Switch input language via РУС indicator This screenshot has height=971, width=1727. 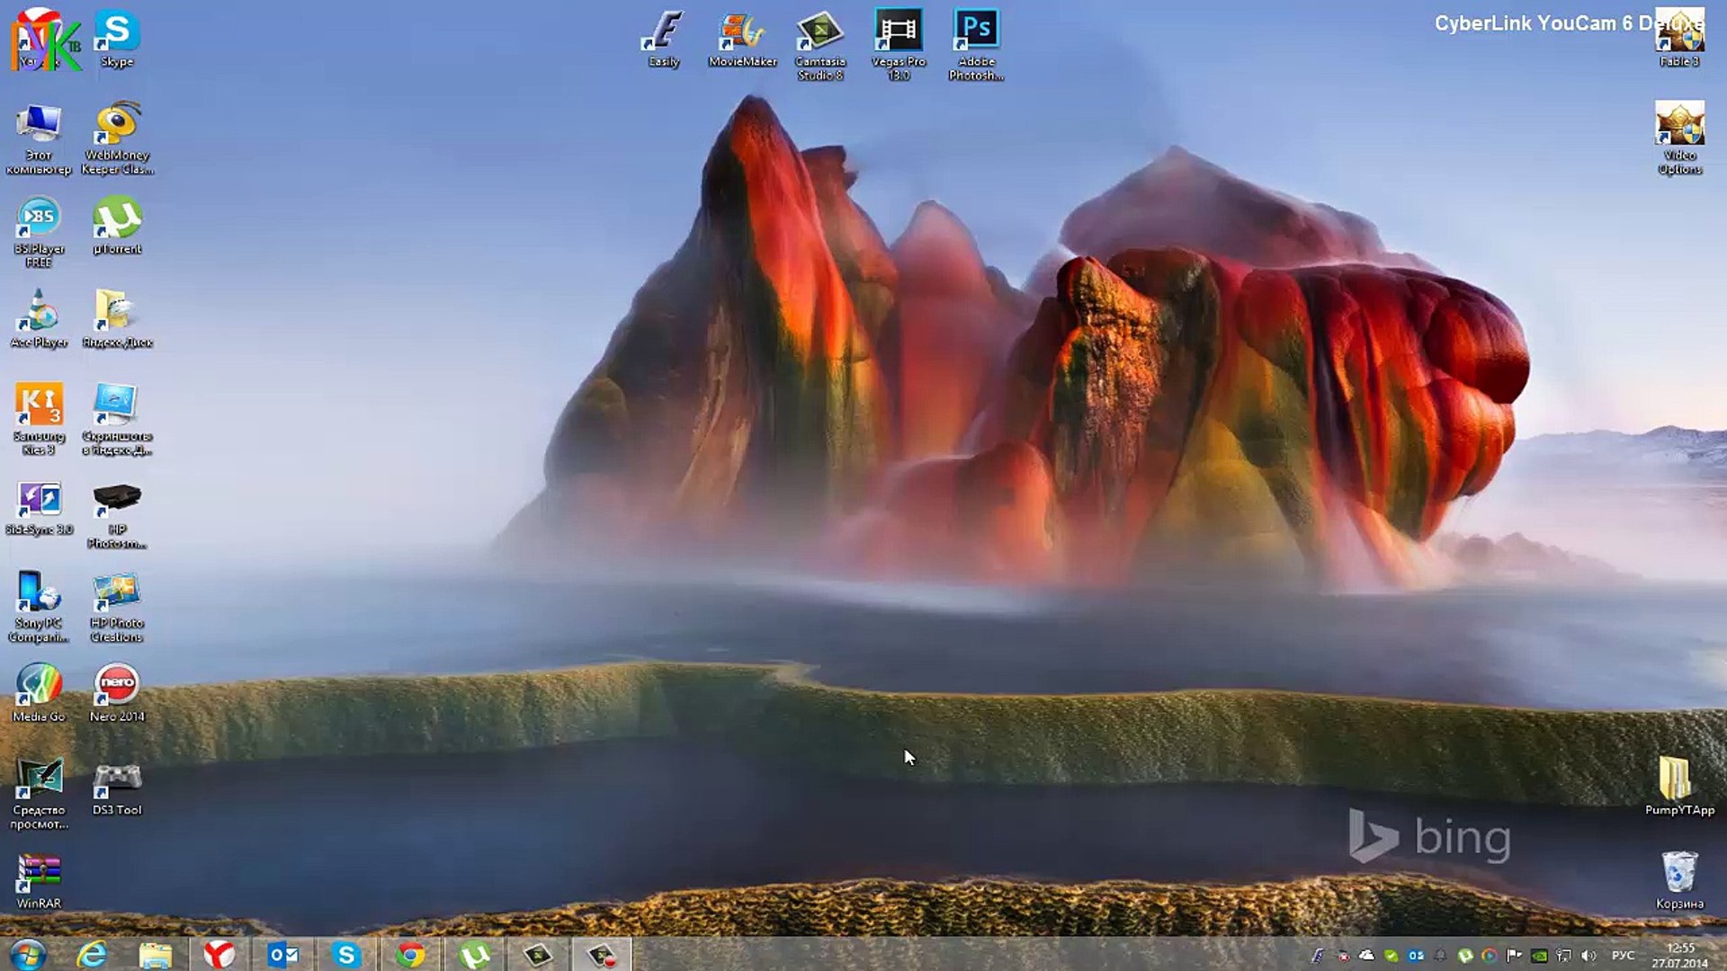tap(1624, 955)
